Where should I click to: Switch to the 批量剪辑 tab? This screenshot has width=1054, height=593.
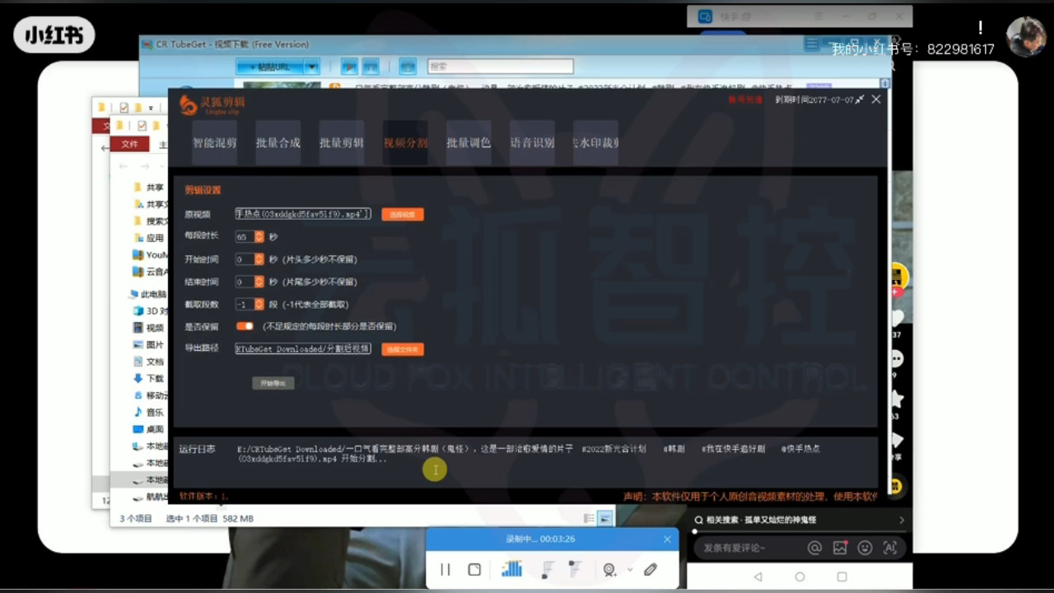click(342, 142)
